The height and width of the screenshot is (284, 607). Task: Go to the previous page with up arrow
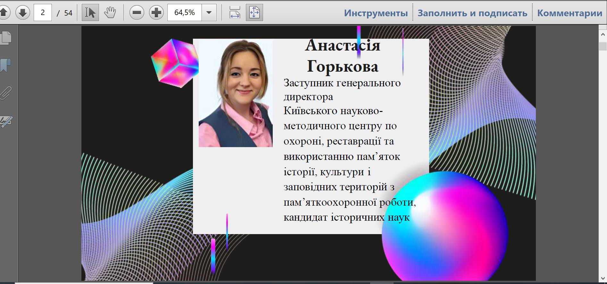coord(4,13)
